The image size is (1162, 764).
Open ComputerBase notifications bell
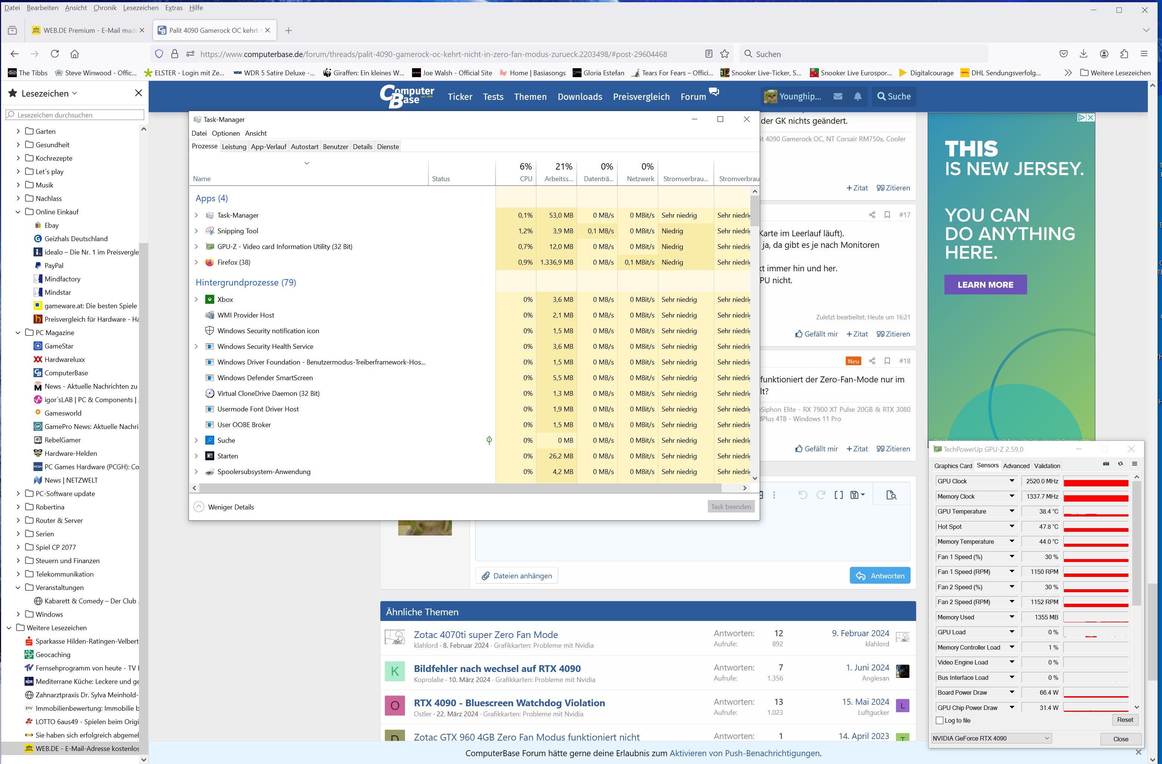click(857, 96)
